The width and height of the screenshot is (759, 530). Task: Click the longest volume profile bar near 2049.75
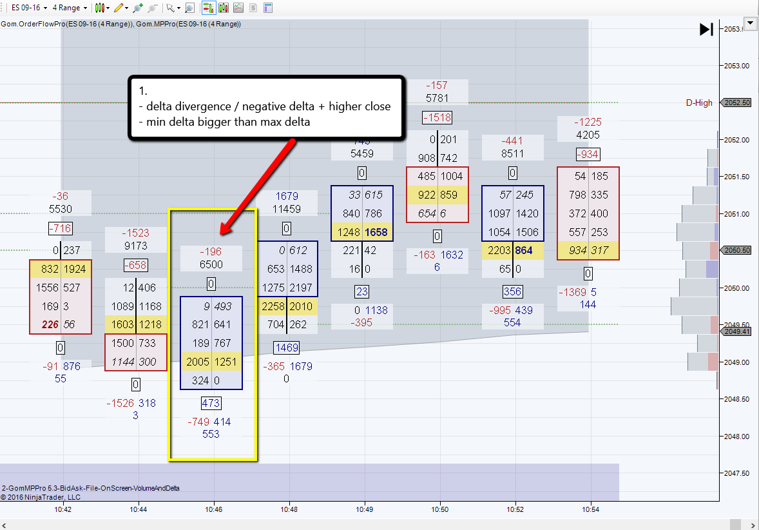(694, 306)
